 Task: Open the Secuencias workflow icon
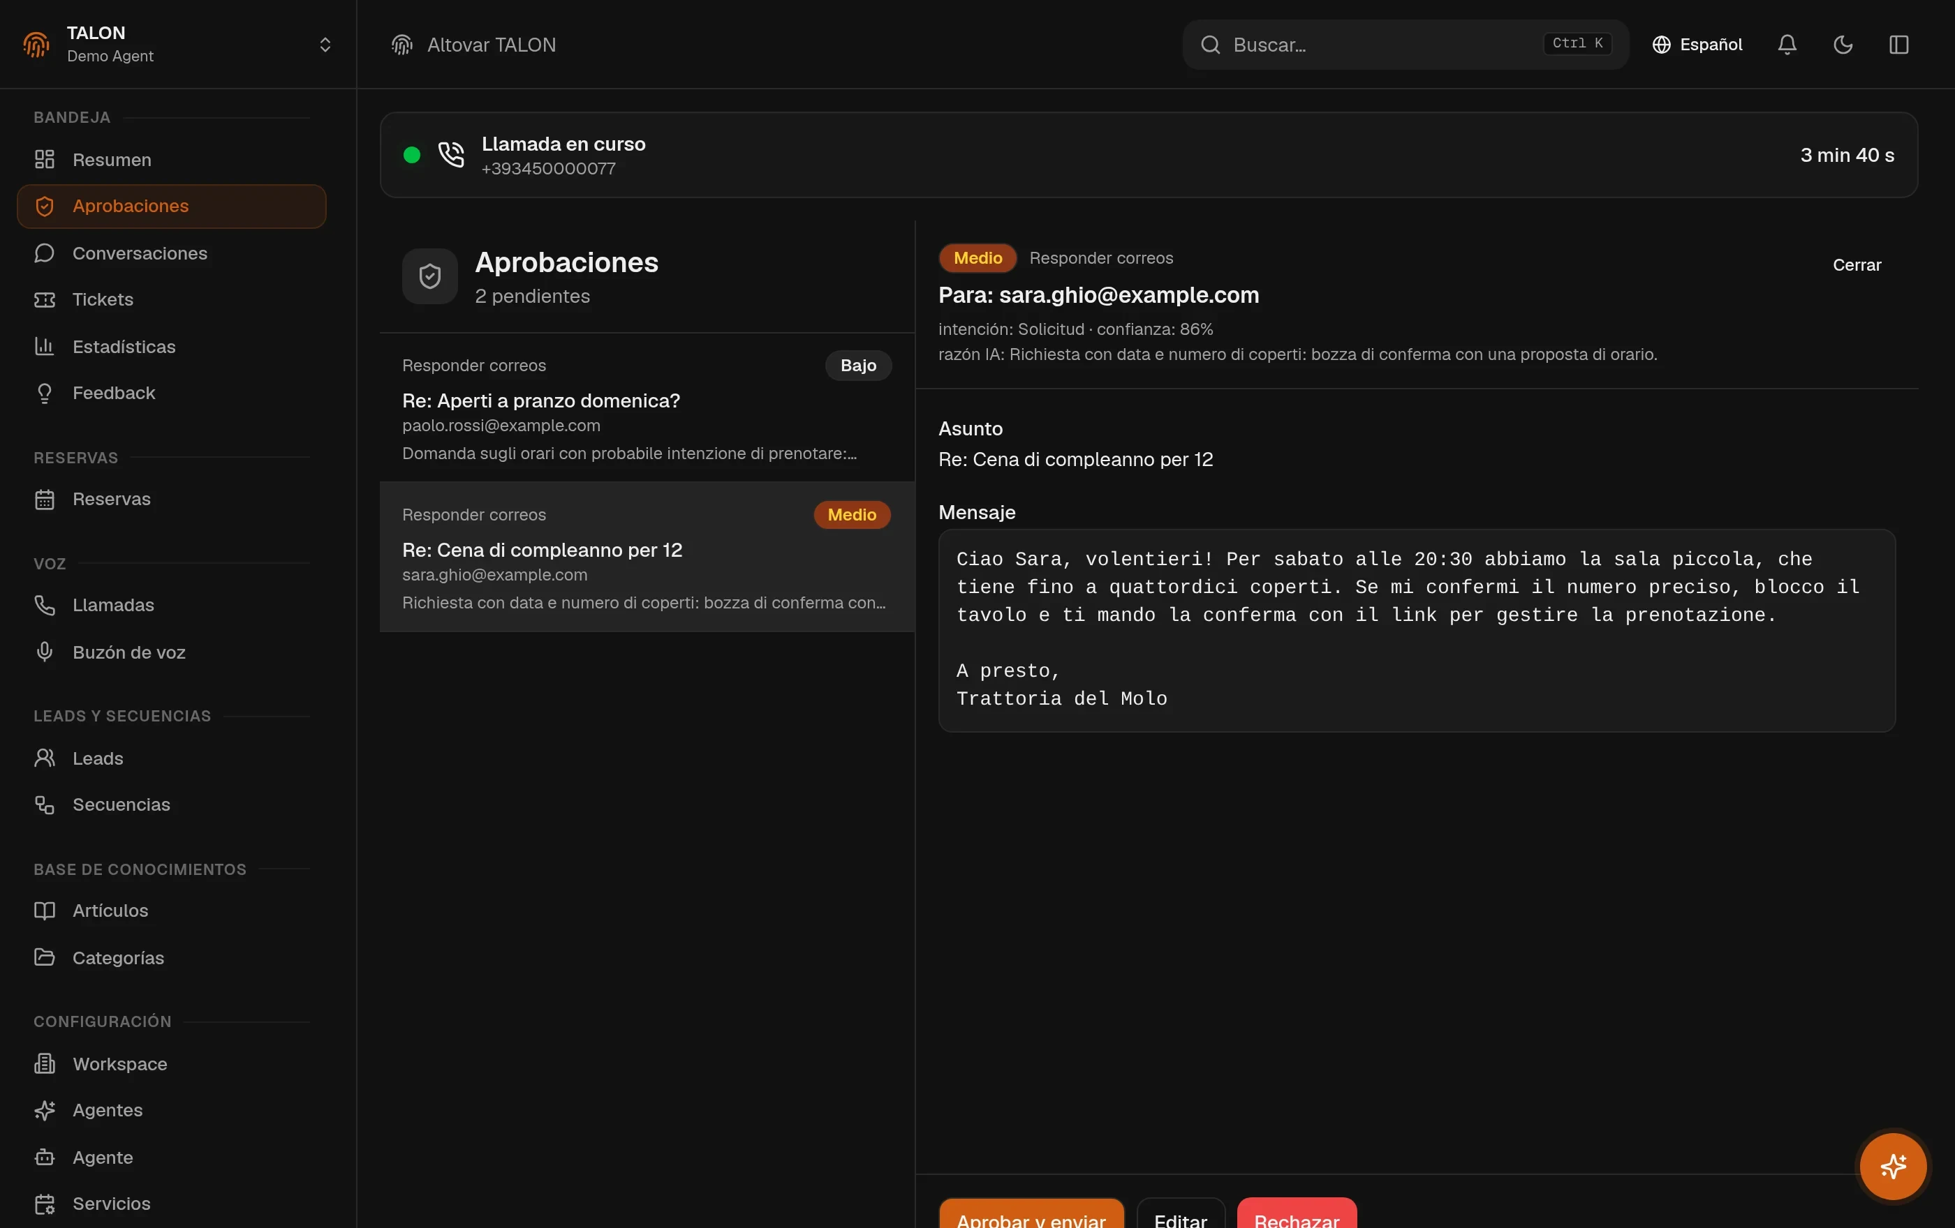(45, 804)
